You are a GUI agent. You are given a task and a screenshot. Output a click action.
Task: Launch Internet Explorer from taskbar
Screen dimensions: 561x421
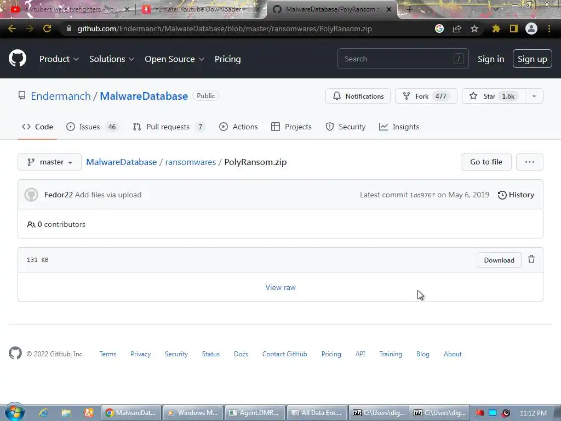43,413
